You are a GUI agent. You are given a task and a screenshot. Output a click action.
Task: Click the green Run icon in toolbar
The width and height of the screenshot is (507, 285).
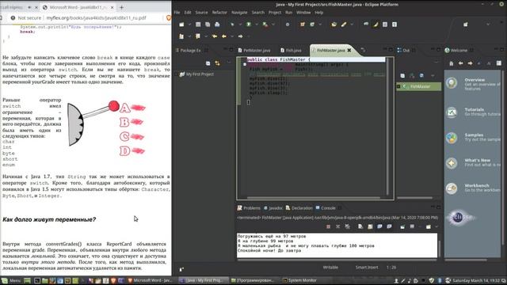pos(249,25)
